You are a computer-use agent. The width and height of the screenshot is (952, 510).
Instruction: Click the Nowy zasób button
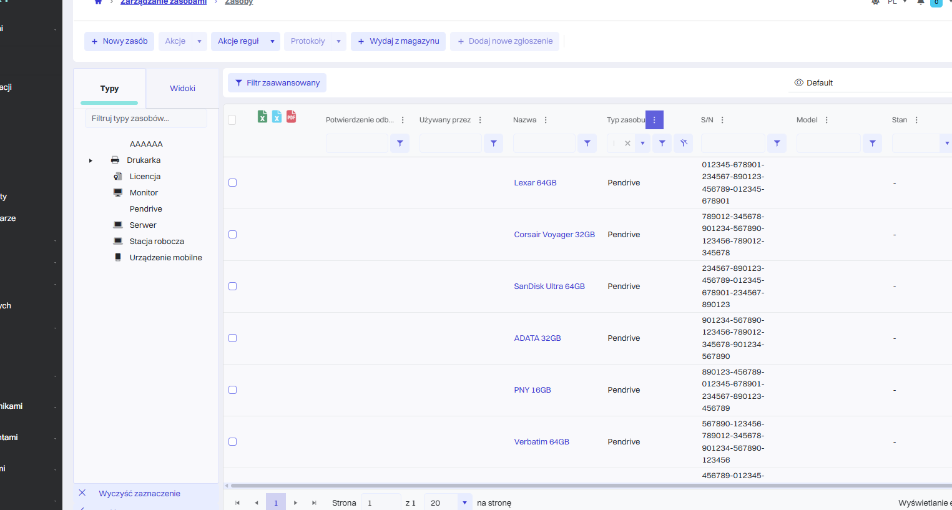[119, 41]
